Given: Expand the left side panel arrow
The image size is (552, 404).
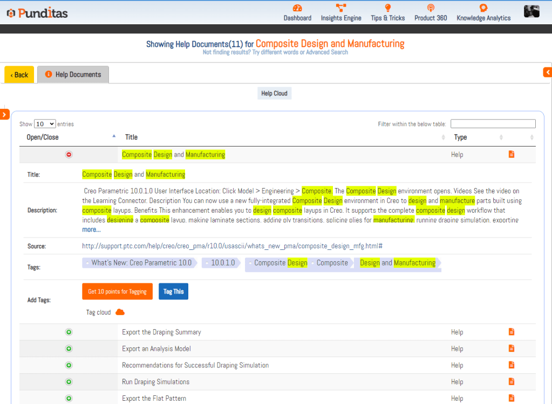Looking at the screenshot, I should coord(4,114).
